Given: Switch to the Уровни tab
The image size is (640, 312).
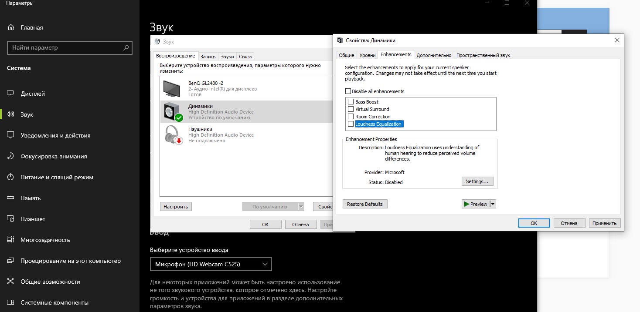Looking at the screenshot, I should (x=367, y=55).
